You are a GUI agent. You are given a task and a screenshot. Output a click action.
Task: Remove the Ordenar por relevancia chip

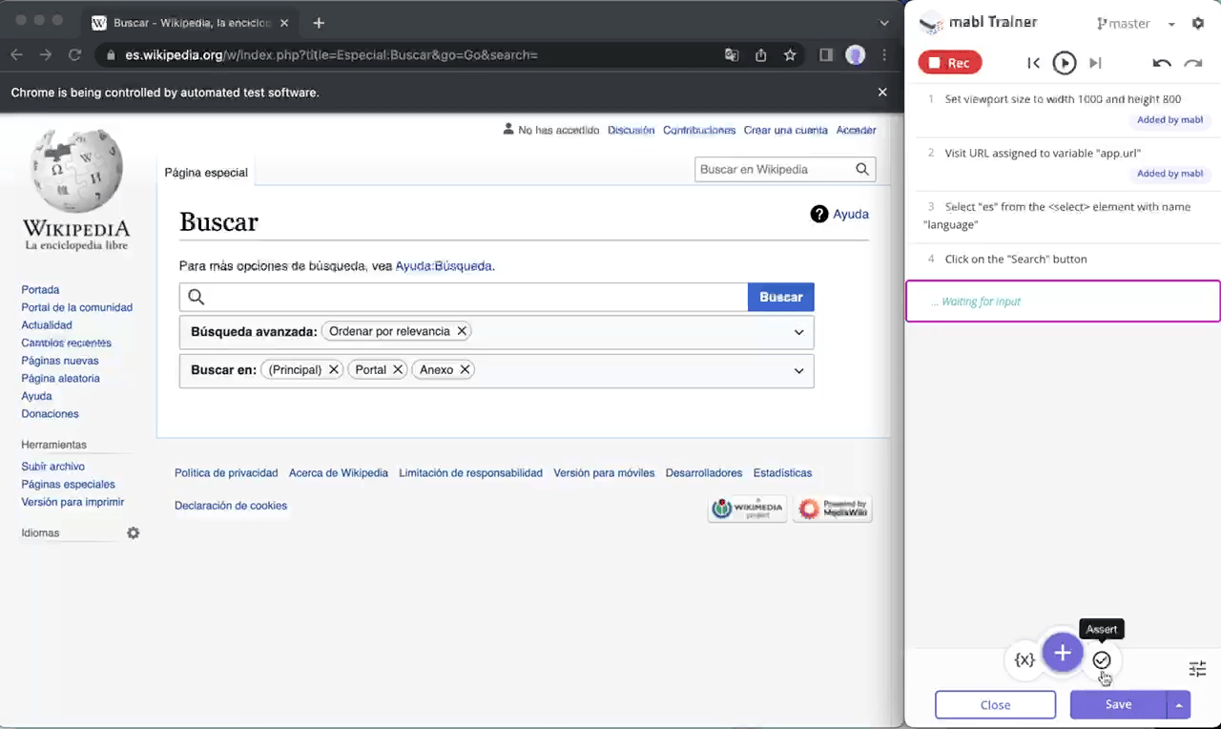tap(462, 331)
